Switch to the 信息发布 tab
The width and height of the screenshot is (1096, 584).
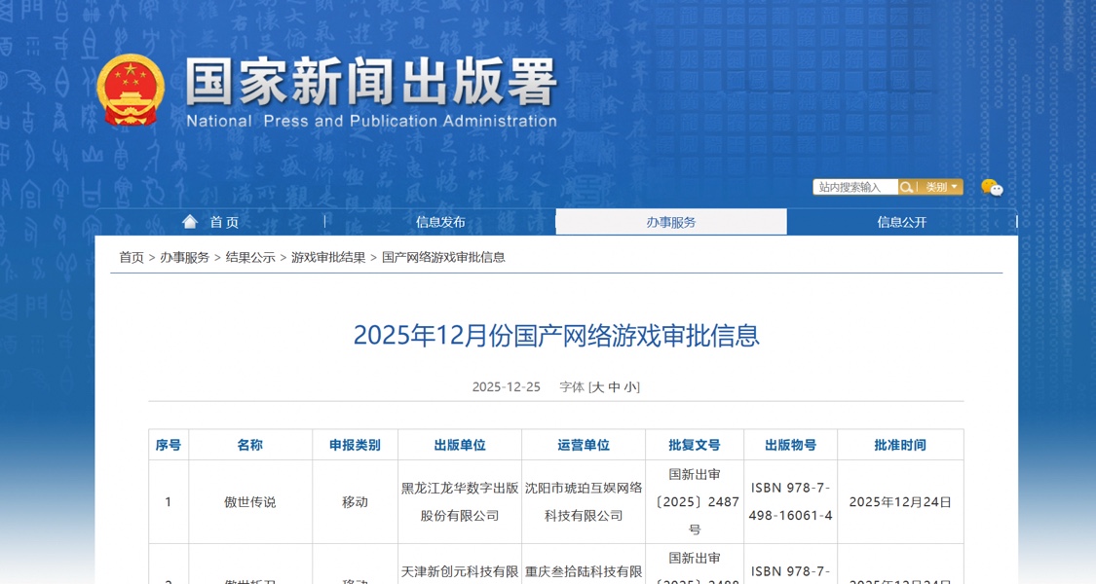tap(440, 221)
